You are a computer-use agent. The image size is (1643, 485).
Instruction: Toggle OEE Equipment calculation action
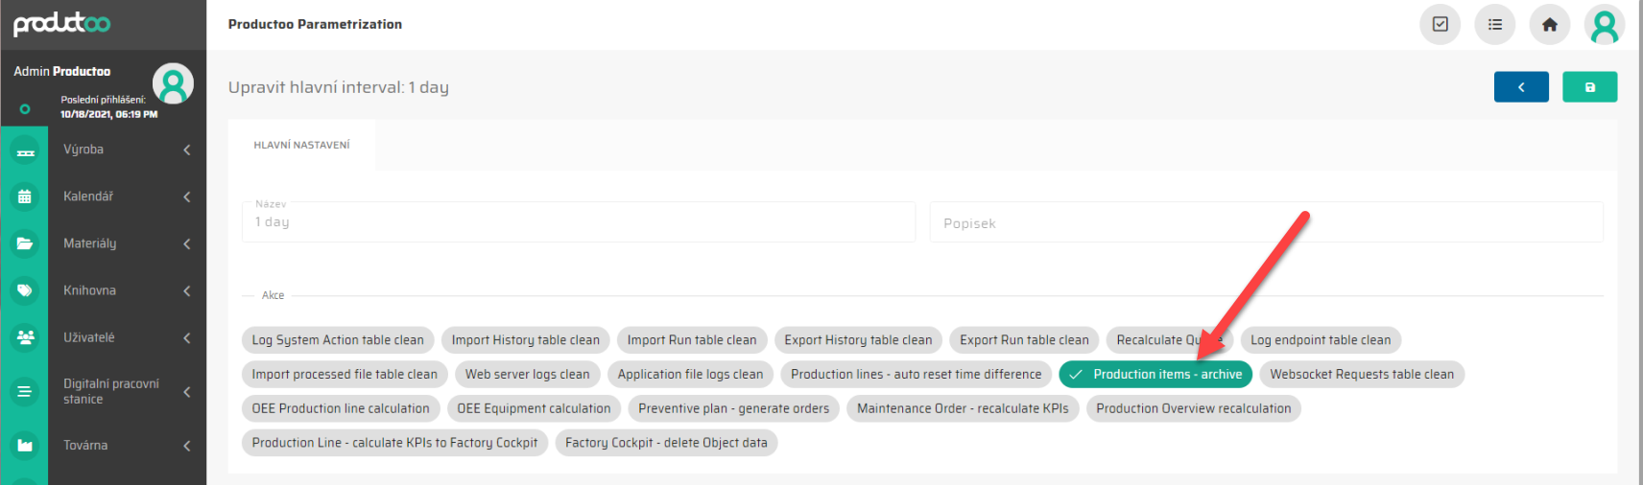click(x=534, y=409)
